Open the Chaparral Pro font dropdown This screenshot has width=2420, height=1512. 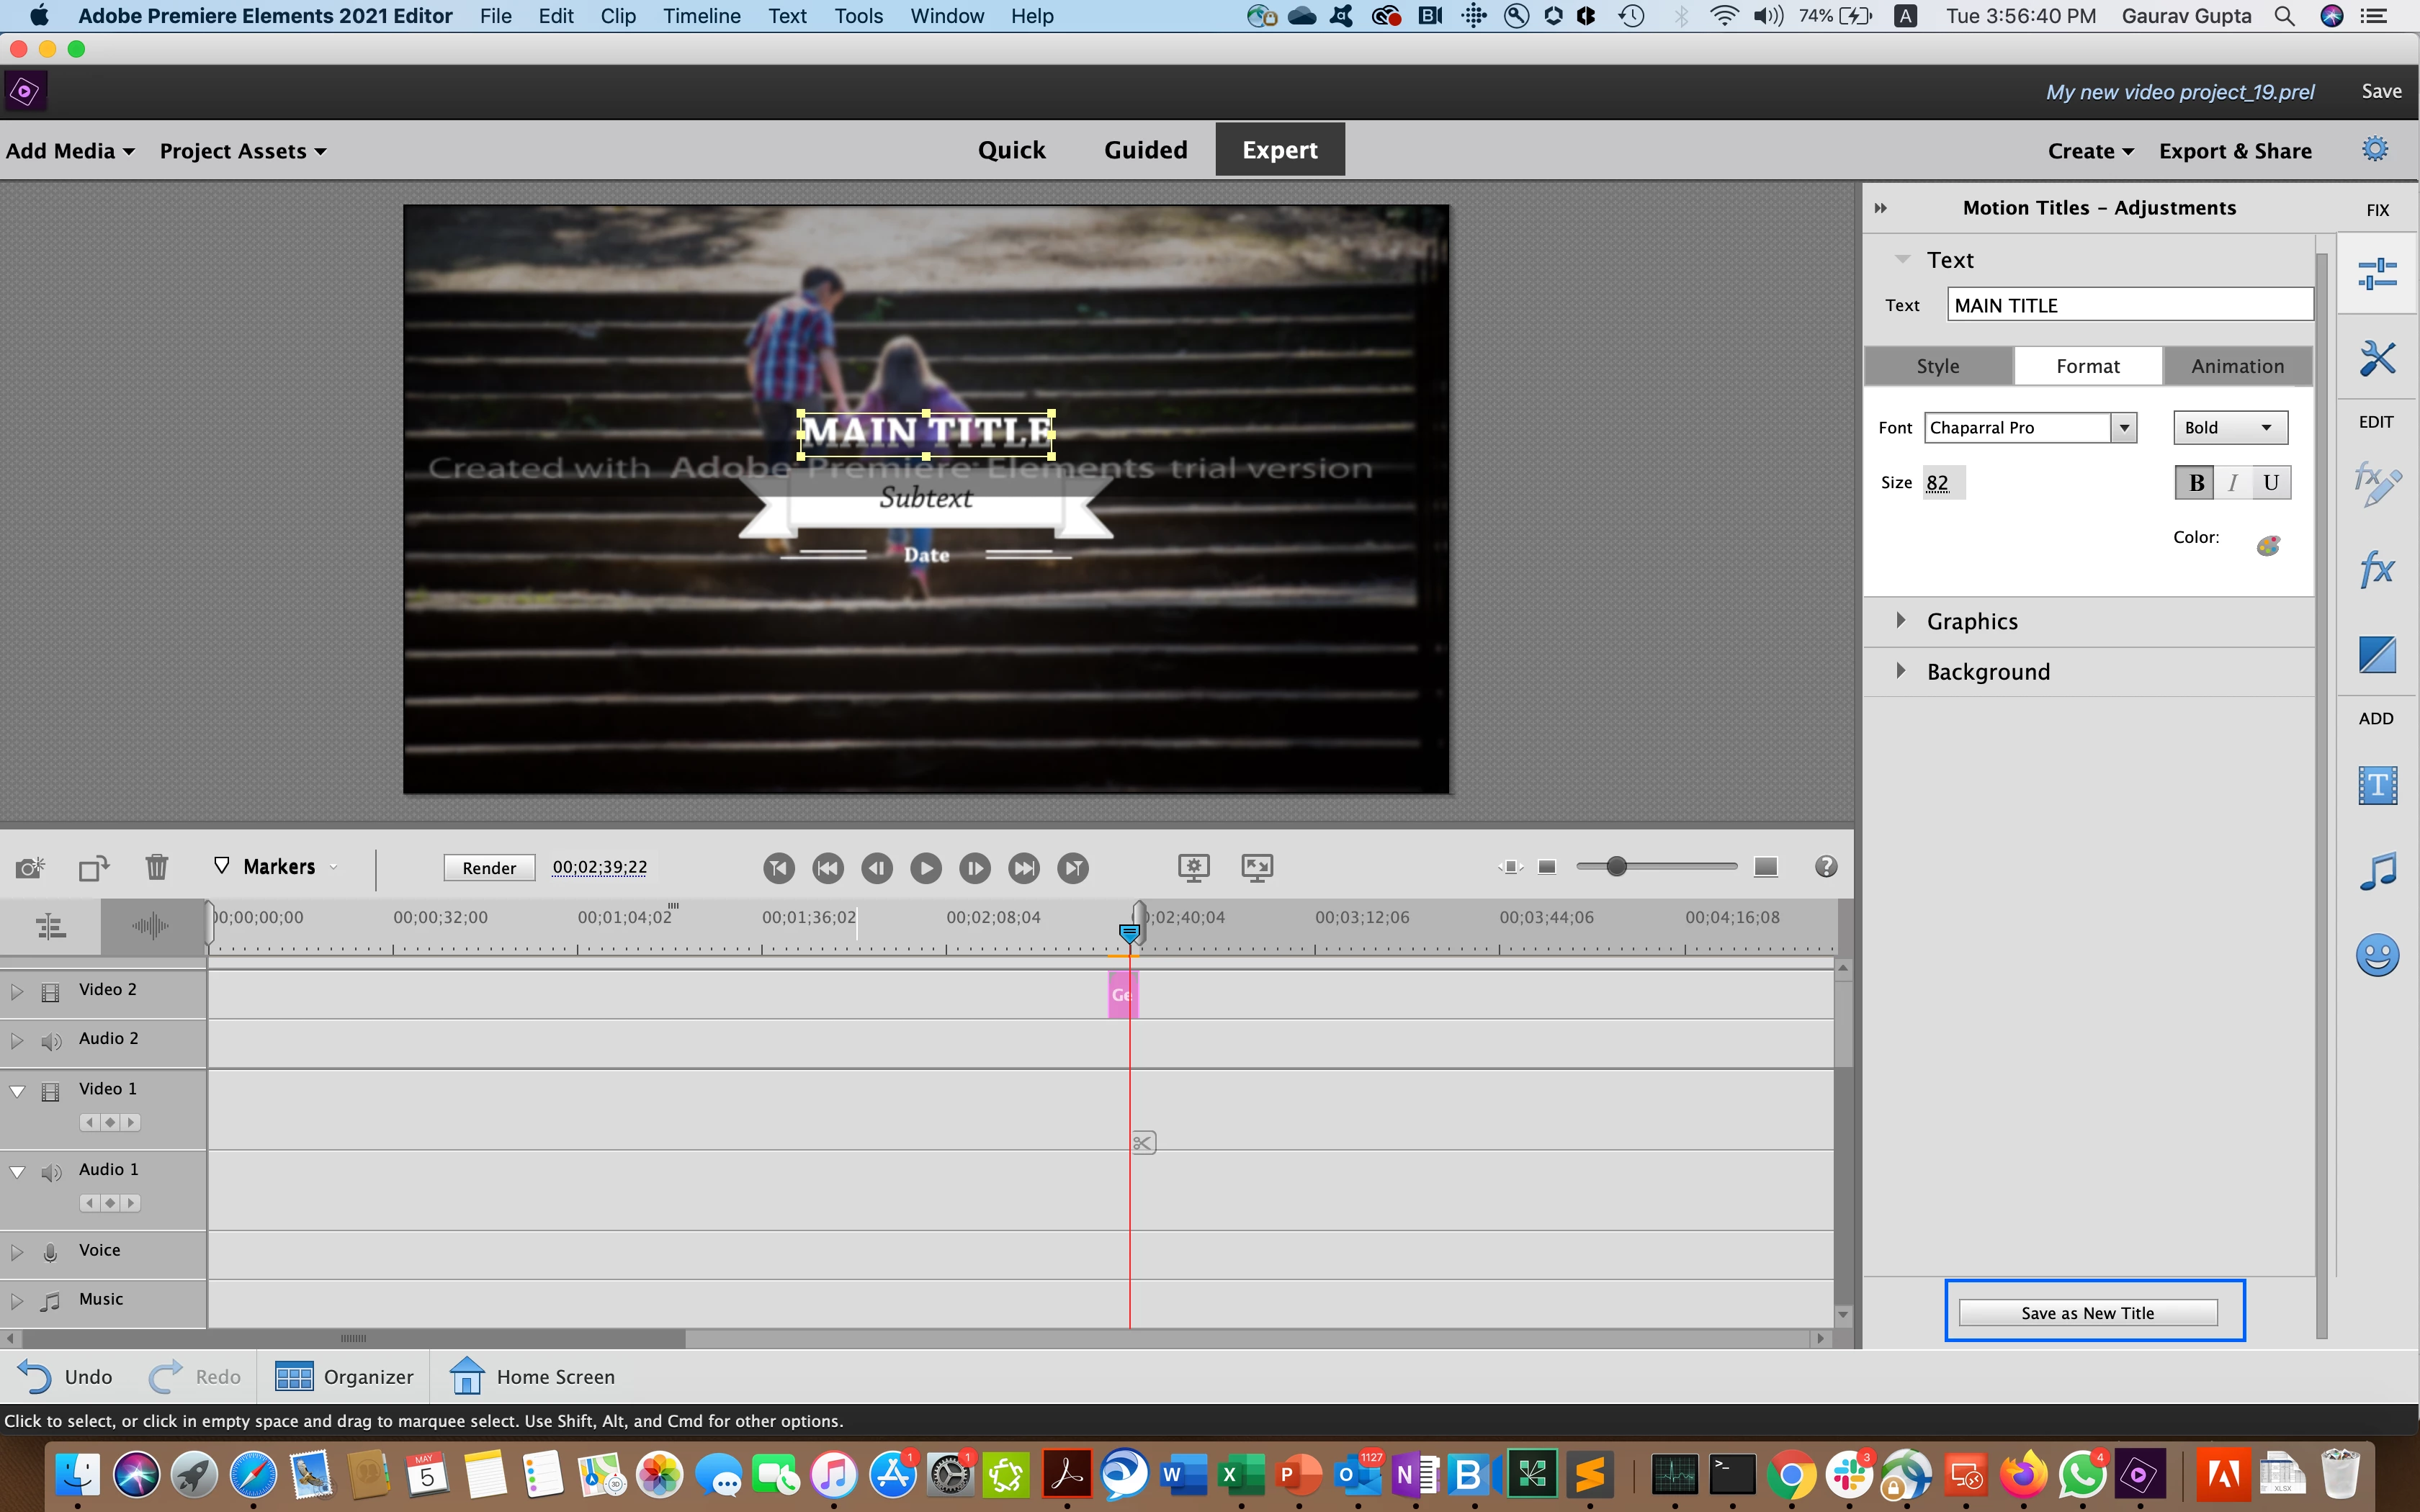[2123, 428]
